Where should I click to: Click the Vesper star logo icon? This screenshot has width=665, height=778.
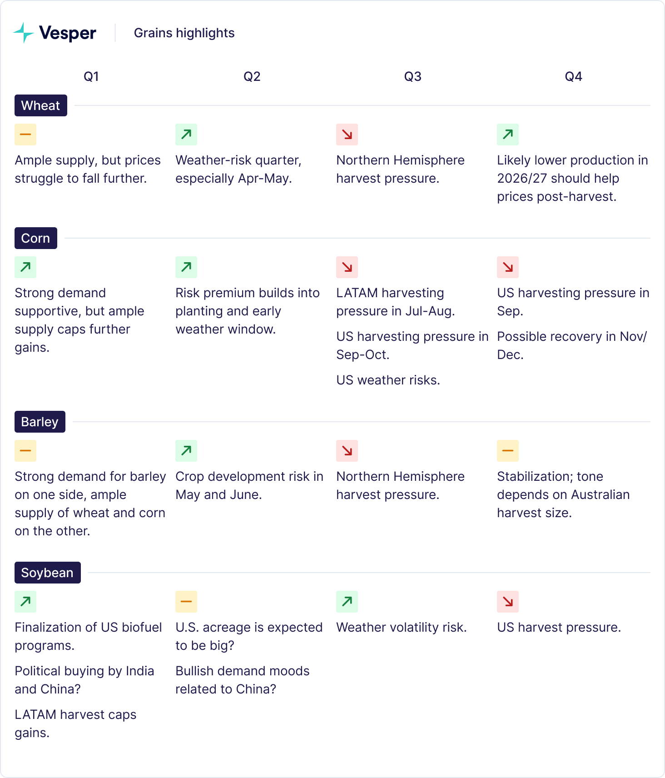(x=24, y=33)
